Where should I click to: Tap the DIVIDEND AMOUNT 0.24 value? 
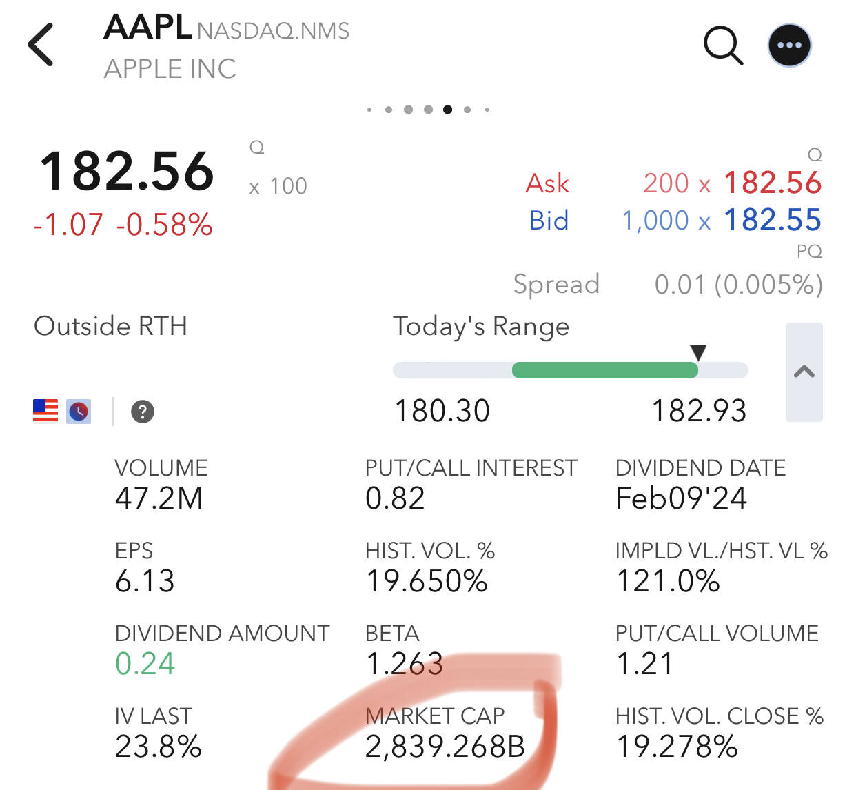click(145, 664)
